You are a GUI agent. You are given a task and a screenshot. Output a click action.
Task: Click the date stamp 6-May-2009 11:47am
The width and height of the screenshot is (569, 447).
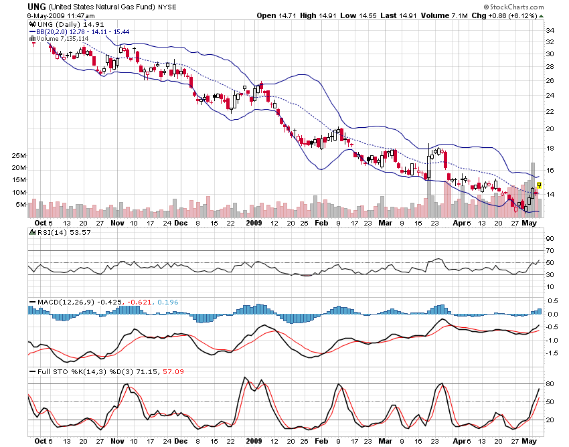click(x=61, y=16)
